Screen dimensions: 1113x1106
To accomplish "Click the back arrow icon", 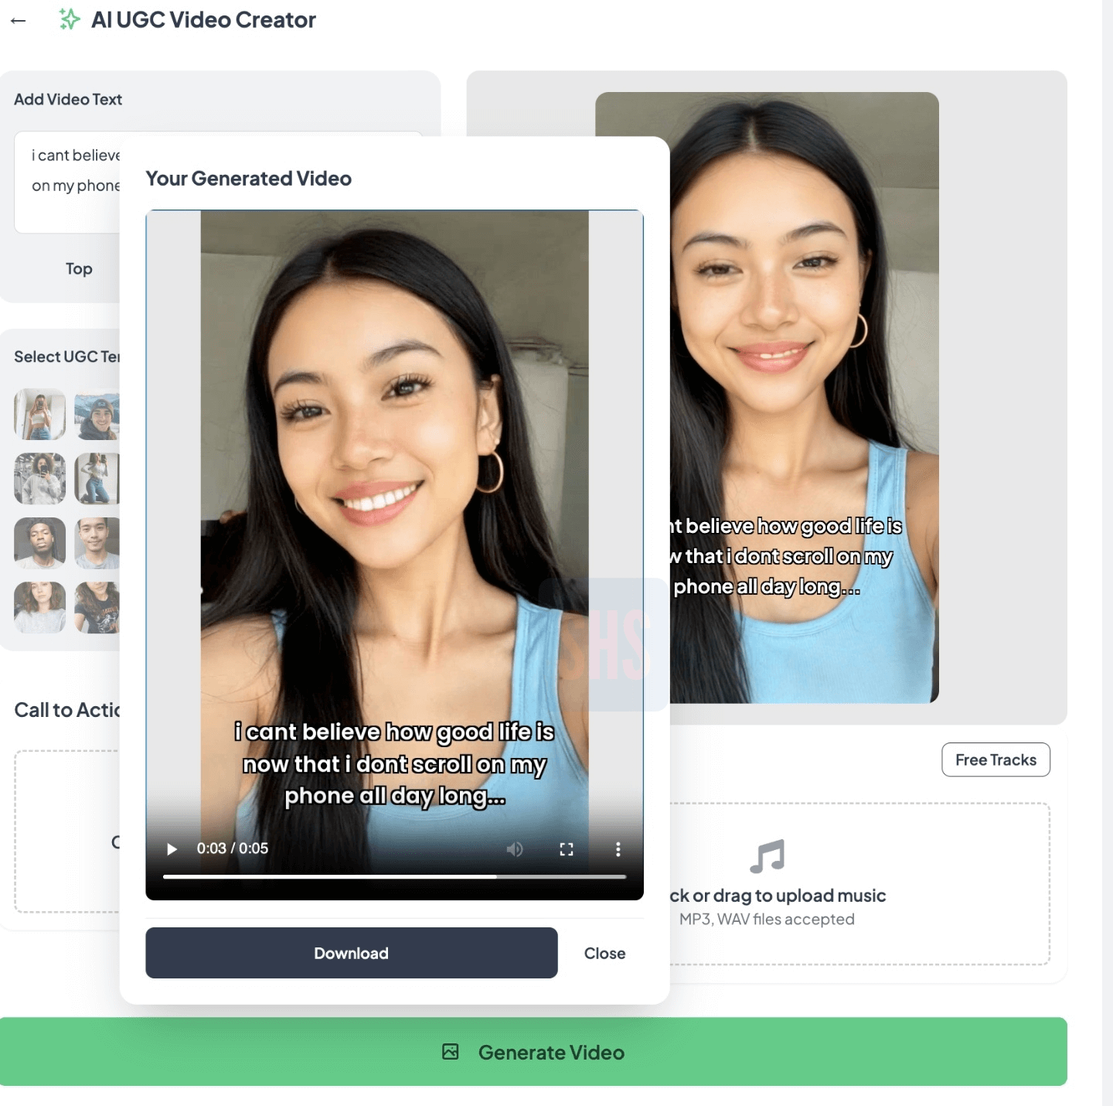I will point(19,21).
